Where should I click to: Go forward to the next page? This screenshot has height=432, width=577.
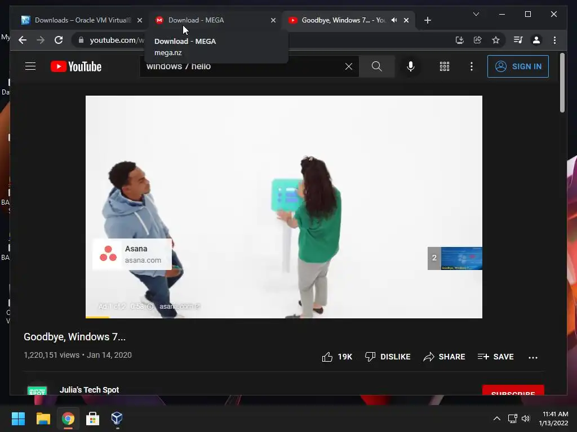[41, 40]
